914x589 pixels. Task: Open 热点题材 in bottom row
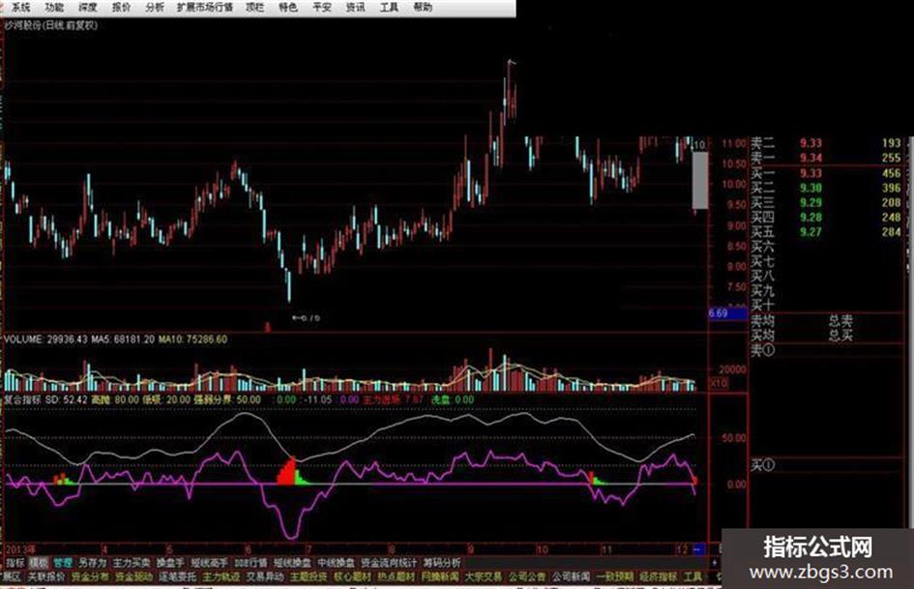click(396, 576)
